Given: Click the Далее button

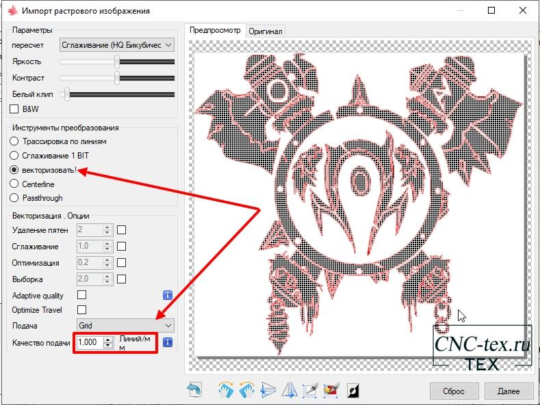Looking at the screenshot, I should click(509, 391).
